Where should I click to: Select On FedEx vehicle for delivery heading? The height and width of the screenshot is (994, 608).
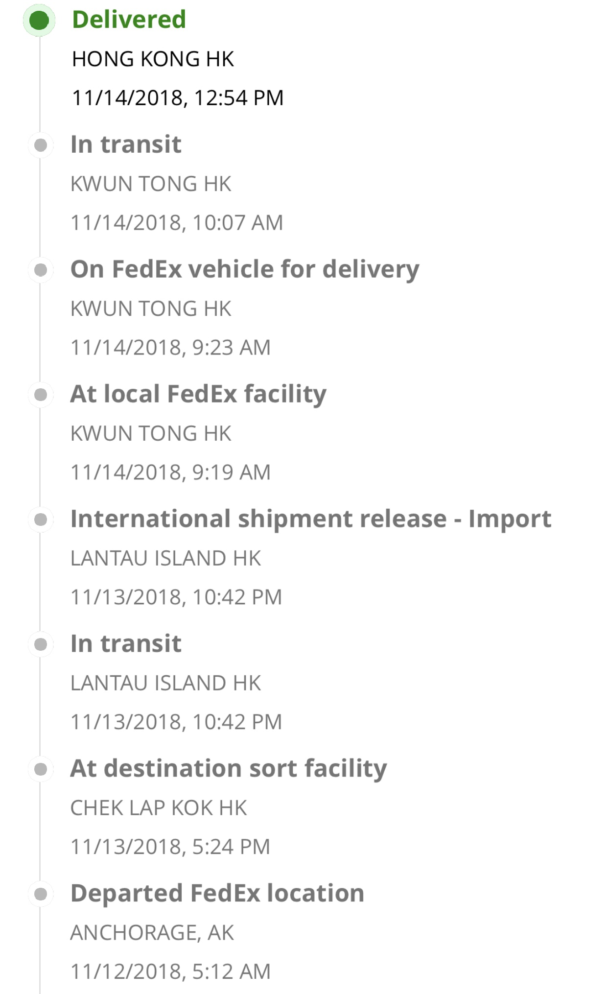[245, 270]
